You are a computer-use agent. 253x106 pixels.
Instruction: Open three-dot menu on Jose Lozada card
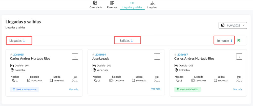click(x=157, y=57)
